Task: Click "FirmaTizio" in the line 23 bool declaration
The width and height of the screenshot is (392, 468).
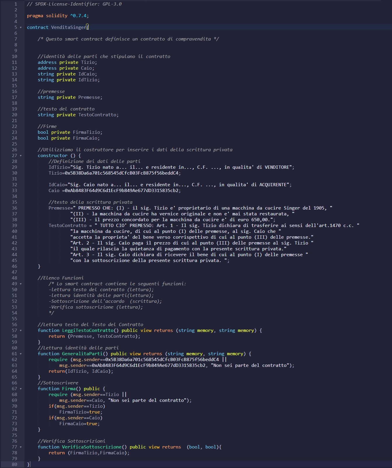Action: point(86,132)
